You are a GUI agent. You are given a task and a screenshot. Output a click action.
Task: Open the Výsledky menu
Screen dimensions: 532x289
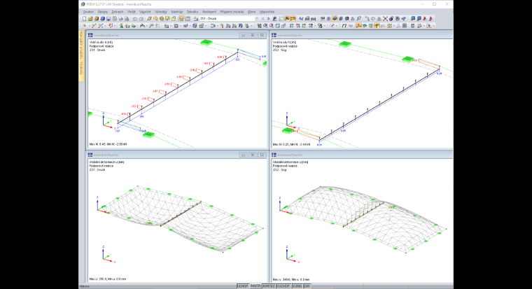161,11
